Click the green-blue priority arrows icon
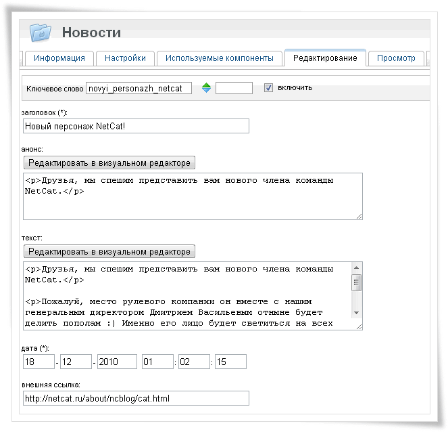 click(206, 87)
